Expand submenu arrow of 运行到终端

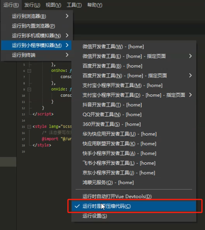click(x=67, y=55)
